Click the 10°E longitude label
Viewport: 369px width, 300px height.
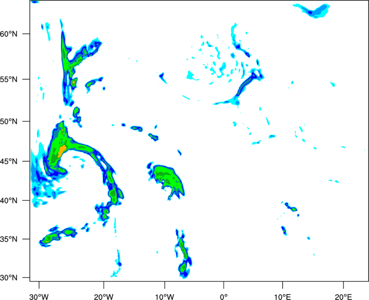coord(282,297)
